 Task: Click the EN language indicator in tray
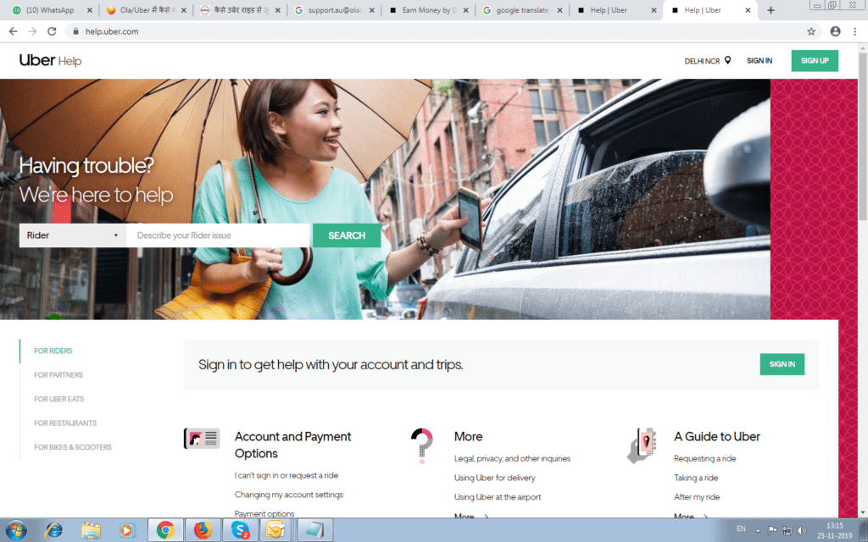pos(741,529)
